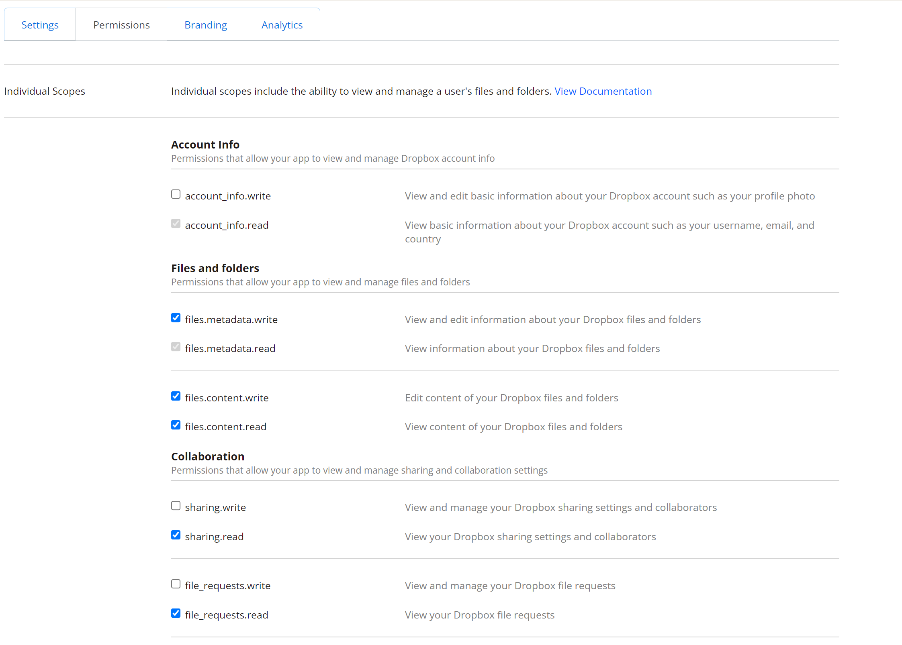This screenshot has height=645, width=902.
Task: Uncheck the files.content.read checkbox
Action: point(176,425)
